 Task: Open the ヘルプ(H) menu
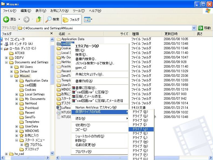95,11
